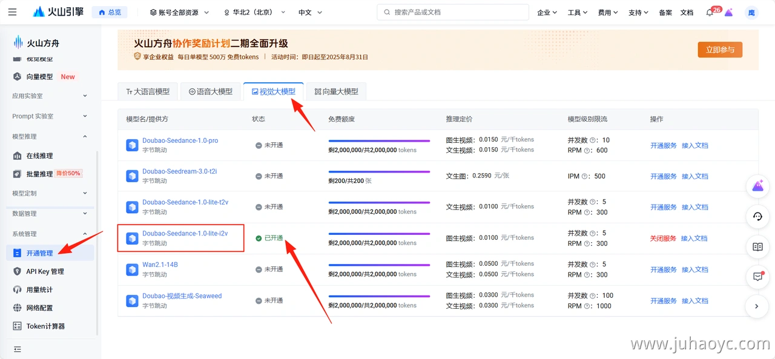Open the 企业 dropdown menu
775x359 pixels.
tap(547, 12)
